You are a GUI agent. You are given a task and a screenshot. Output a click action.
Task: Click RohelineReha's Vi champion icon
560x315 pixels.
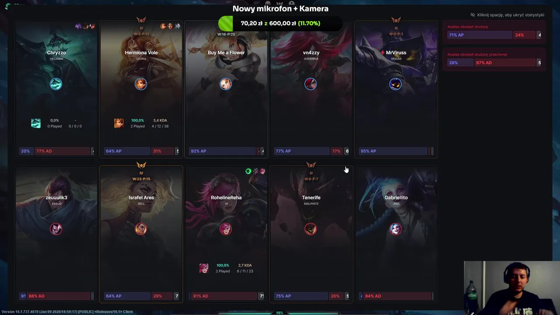226,229
